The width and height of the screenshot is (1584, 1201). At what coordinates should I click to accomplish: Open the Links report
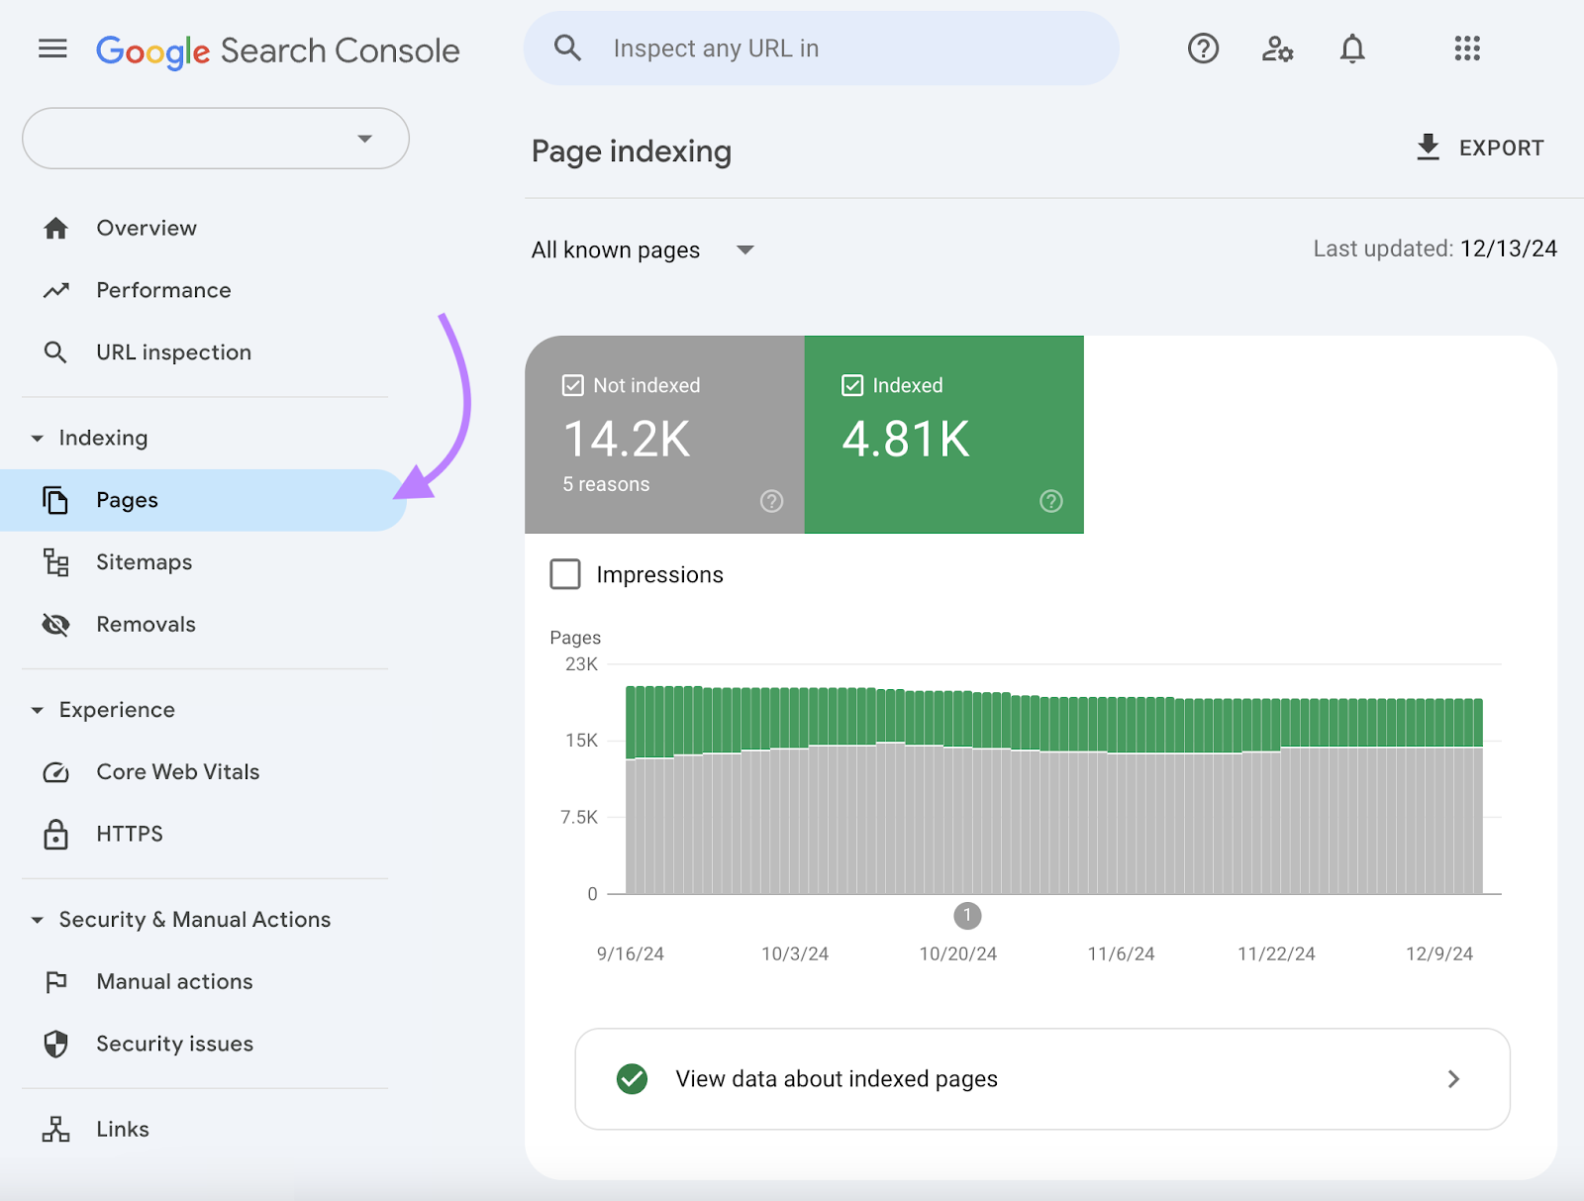coord(122,1129)
